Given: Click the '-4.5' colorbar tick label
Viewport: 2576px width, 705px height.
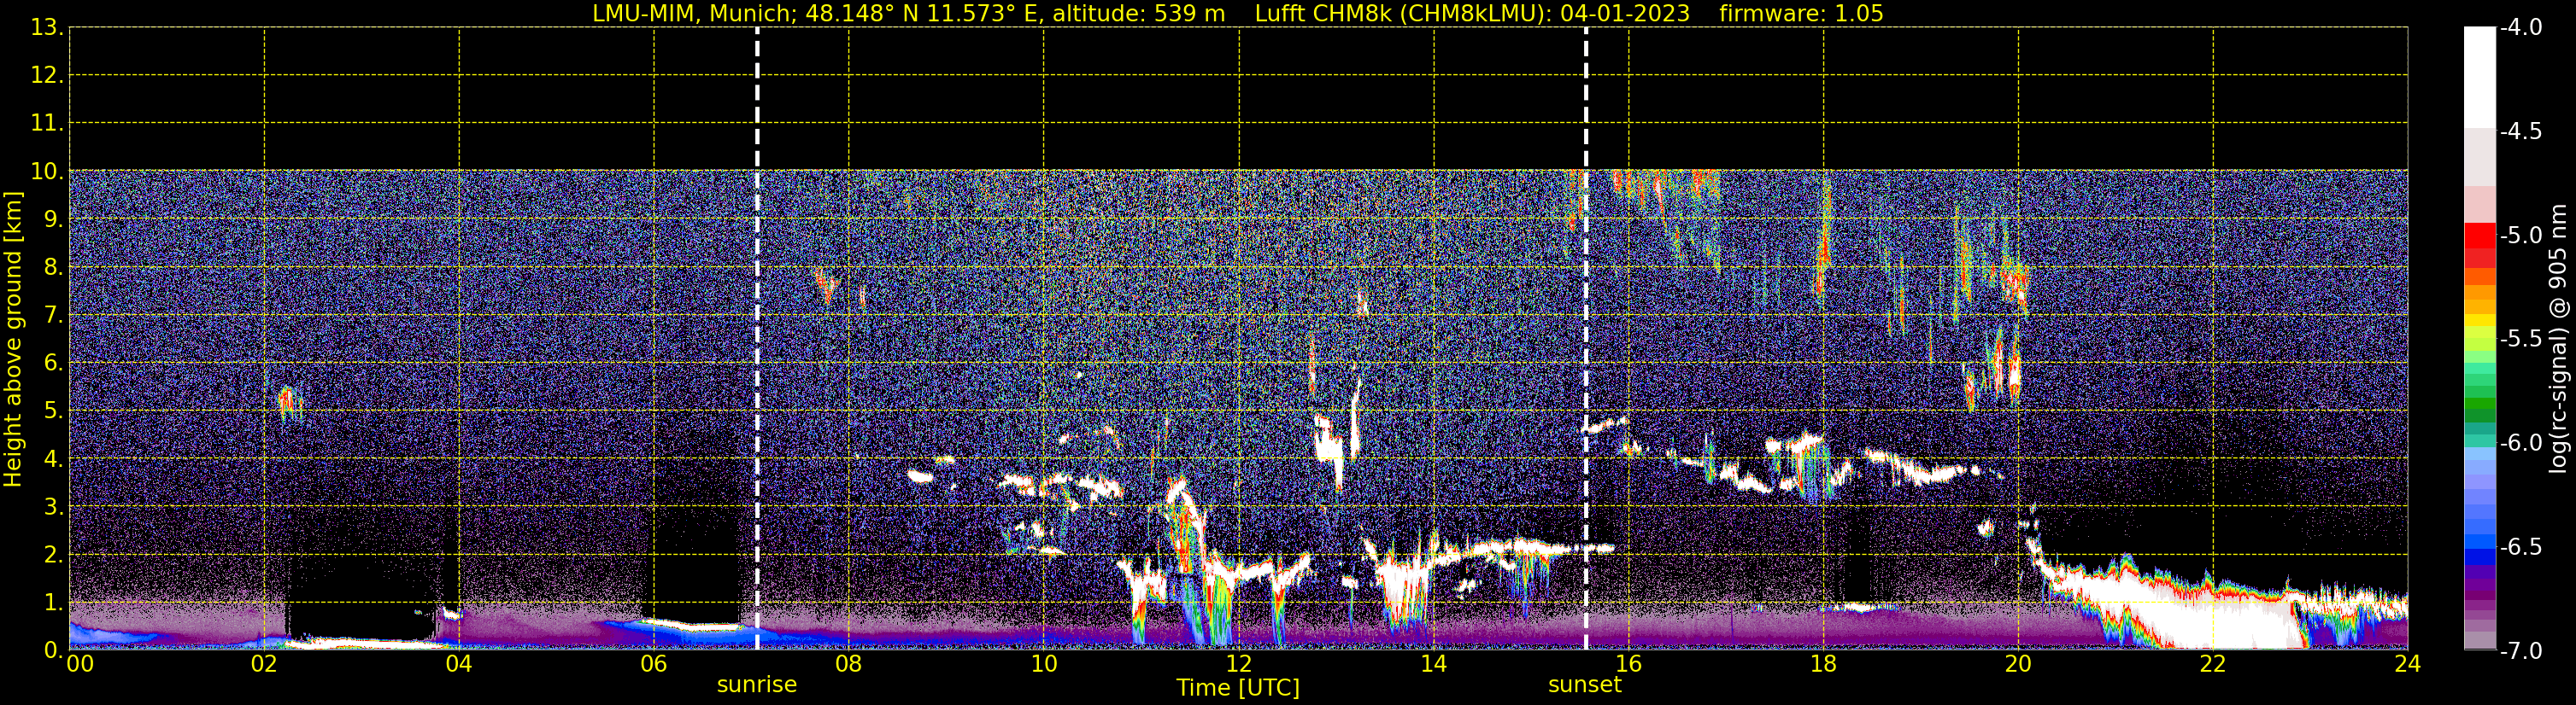Looking at the screenshot, I should (2521, 131).
